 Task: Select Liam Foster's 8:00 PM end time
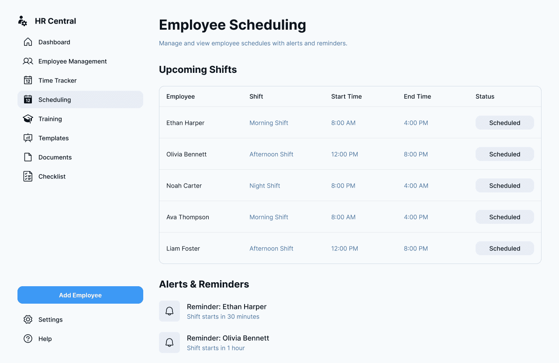click(x=416, y=248)
